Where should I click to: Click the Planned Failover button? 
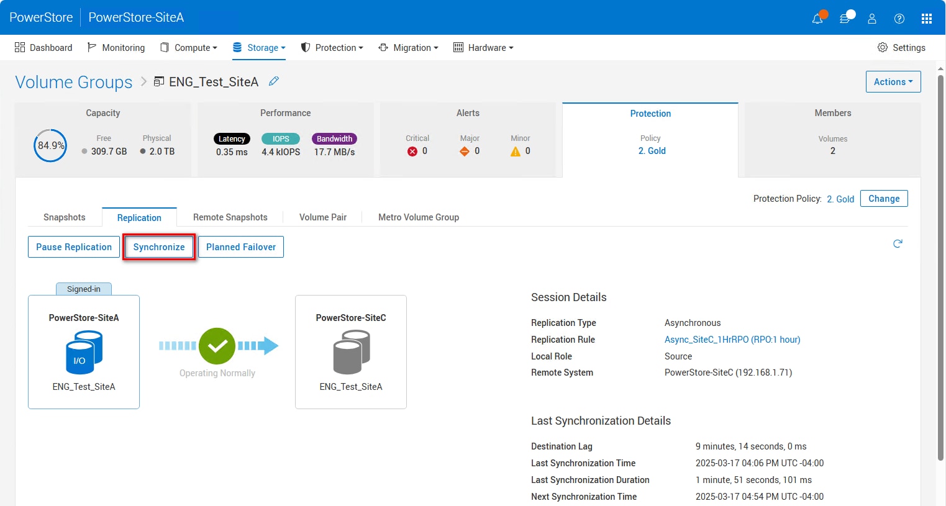tap(241, 246)
